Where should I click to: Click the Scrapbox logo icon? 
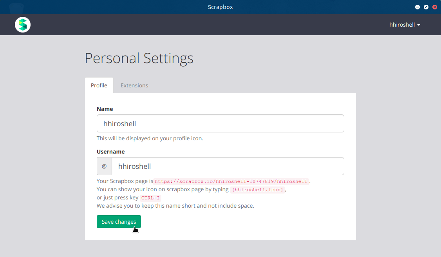23,25
